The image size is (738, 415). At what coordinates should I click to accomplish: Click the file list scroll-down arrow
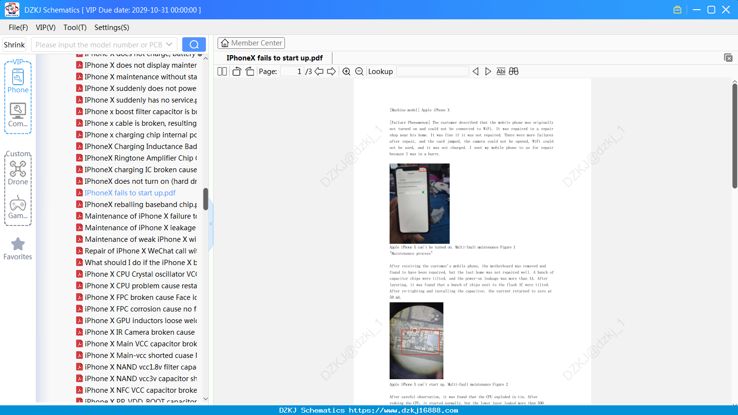(205, 399)
